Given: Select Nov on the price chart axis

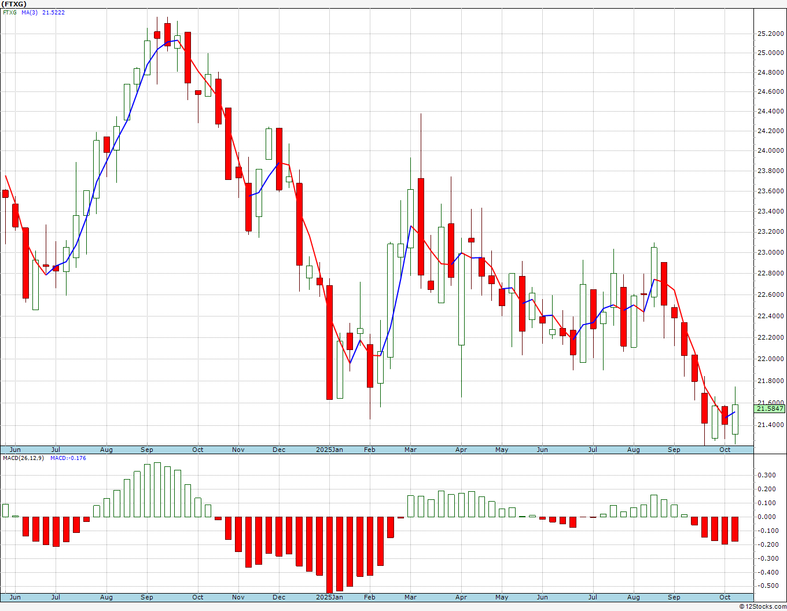Looking at the screenshot, I should click(238, 450).
